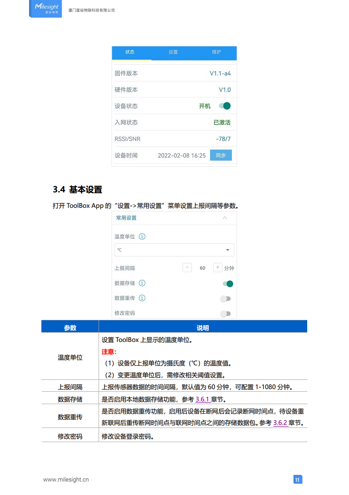Click the 60 report interval value field
Viewport: 349px width, 495px height.
[x=202, y=268]
